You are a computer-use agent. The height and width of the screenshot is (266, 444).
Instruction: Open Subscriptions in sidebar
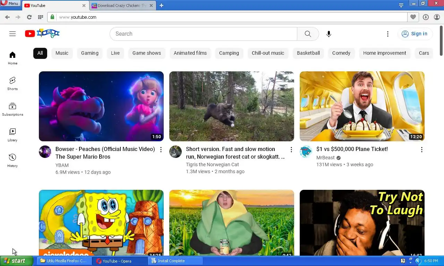click(x=12, y=109)
